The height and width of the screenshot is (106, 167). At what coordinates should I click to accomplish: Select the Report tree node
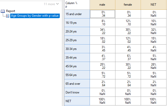pos(10,11)
